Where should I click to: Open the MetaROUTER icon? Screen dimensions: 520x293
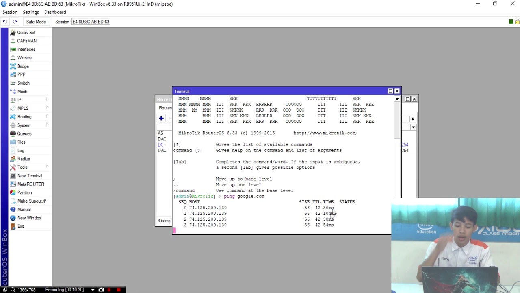tap(13, 184)
